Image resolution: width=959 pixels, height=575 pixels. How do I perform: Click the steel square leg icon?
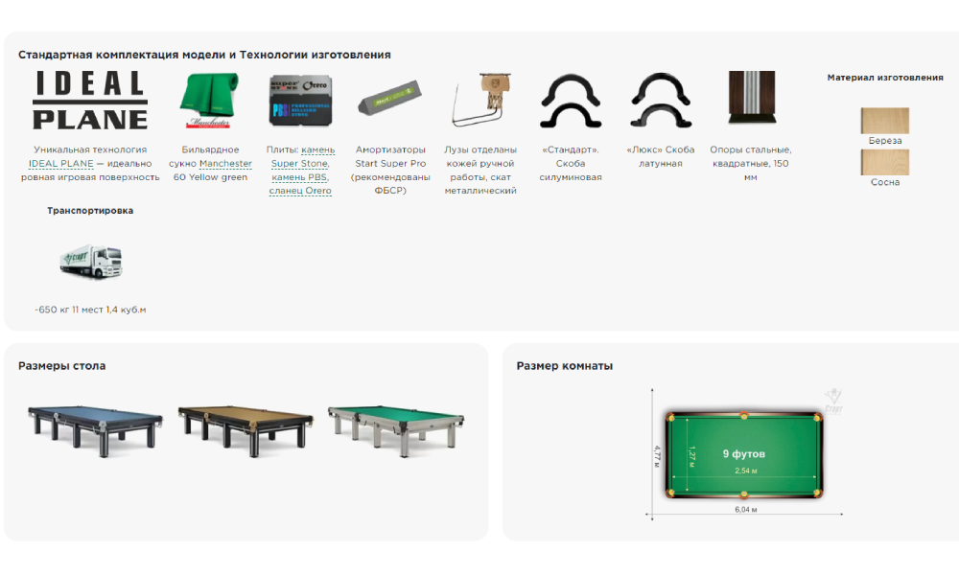click(x=750, y=100)
